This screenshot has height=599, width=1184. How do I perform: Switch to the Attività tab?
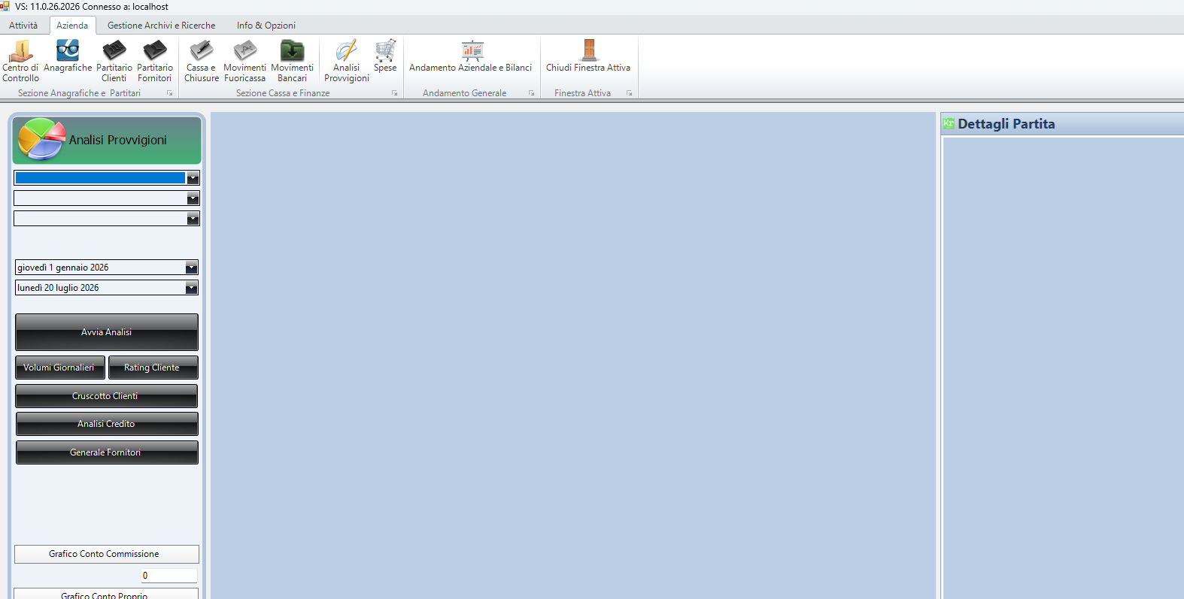tap(23, 26)
